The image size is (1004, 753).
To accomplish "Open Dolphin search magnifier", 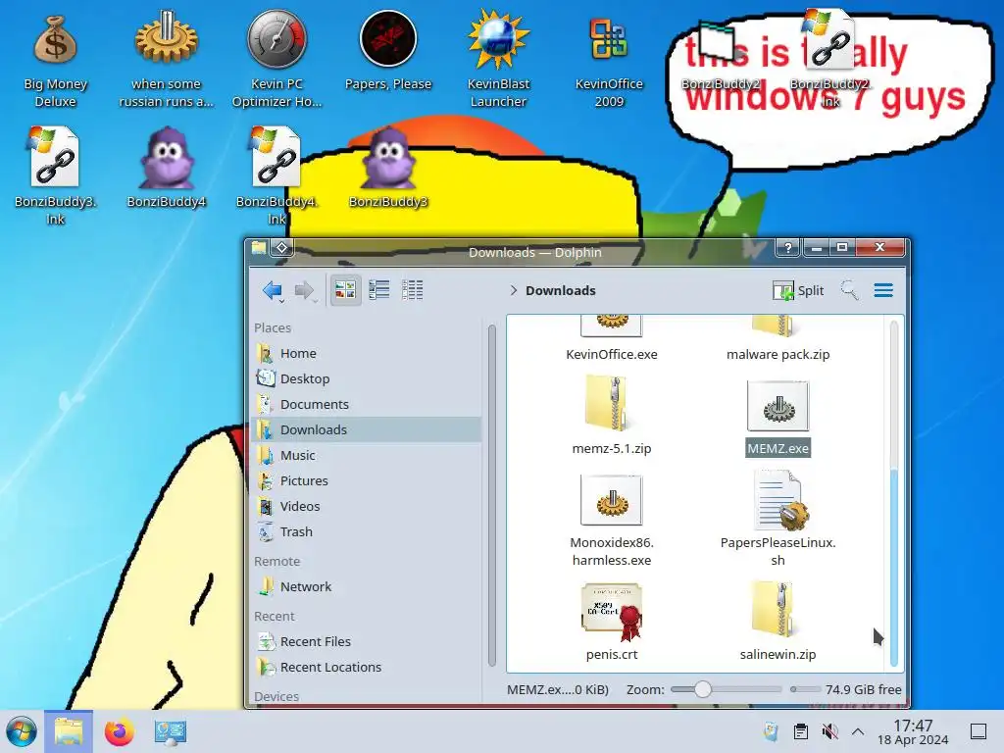I will (x=850, y=290).
